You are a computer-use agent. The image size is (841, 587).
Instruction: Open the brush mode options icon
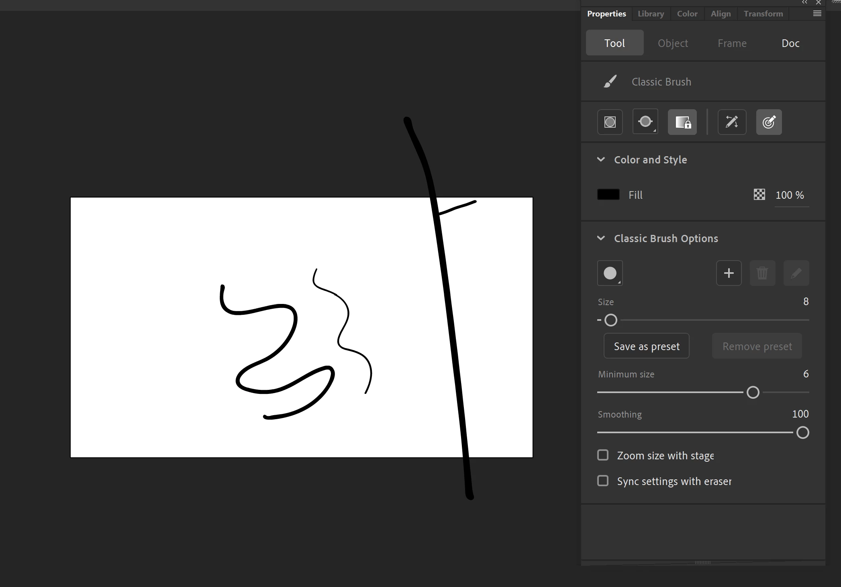pyautogui.click(x=645, y=122)
